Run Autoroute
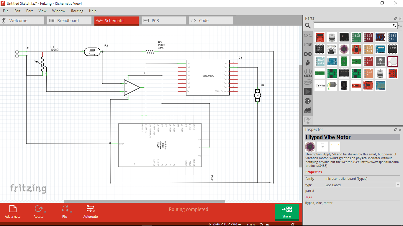The image size is (403, 226). (x=90, y=212)
